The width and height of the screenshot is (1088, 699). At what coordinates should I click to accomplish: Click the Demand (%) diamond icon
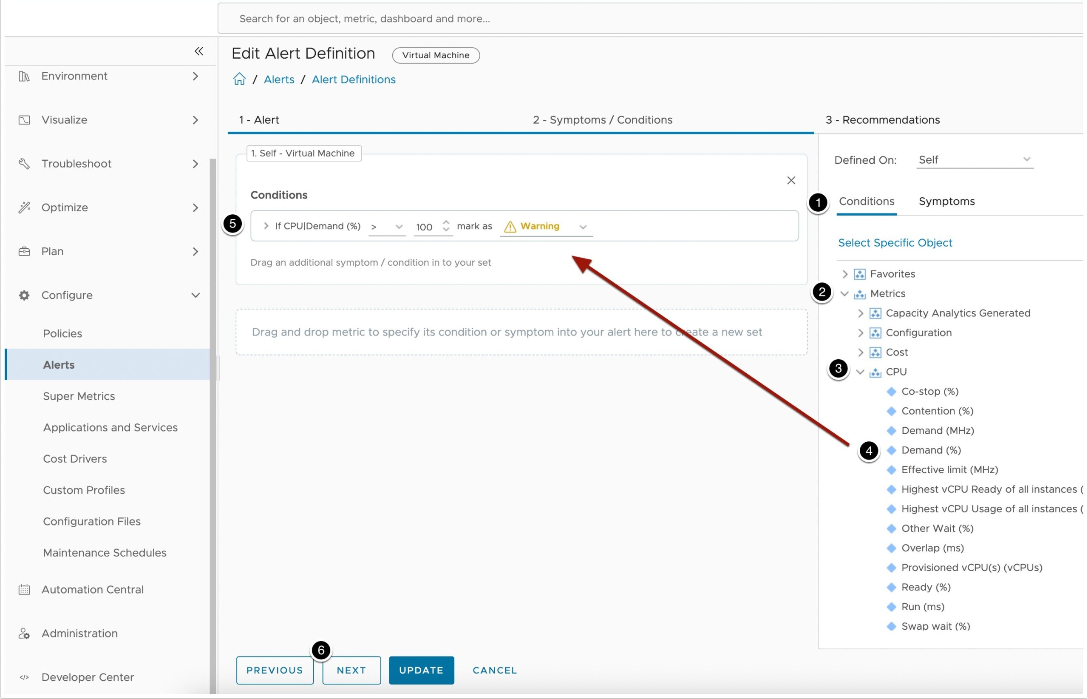891,450
